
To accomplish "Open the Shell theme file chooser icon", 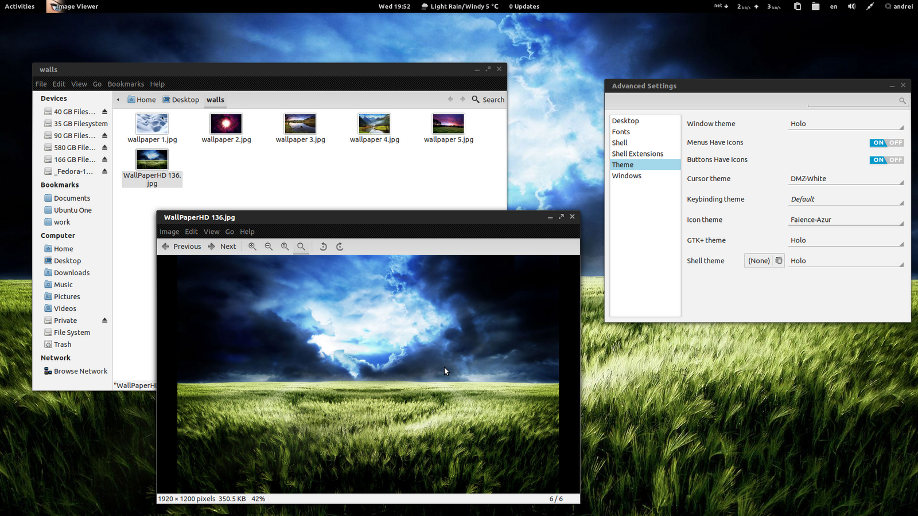I will 779,260.
